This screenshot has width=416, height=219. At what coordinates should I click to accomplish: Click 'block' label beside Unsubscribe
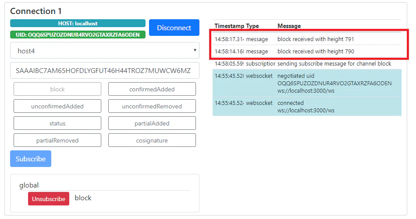coord(83,198)
